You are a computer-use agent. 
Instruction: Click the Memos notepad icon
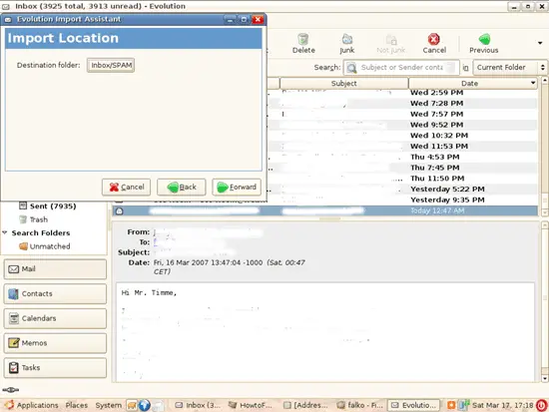coord(13,343)
